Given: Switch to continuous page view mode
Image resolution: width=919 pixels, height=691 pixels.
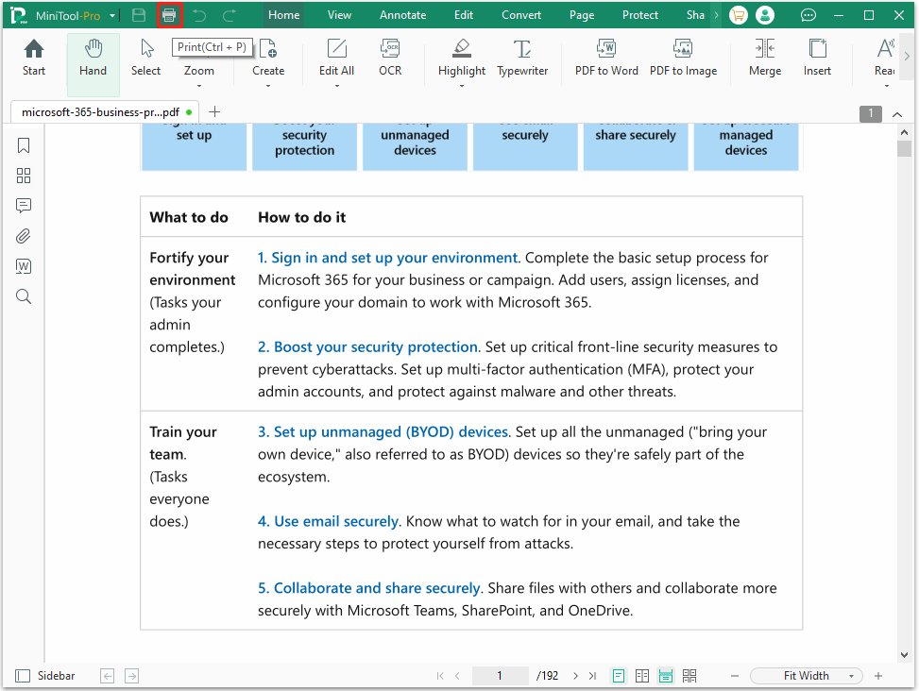Looking at the screenshot, I should [666, 675].
